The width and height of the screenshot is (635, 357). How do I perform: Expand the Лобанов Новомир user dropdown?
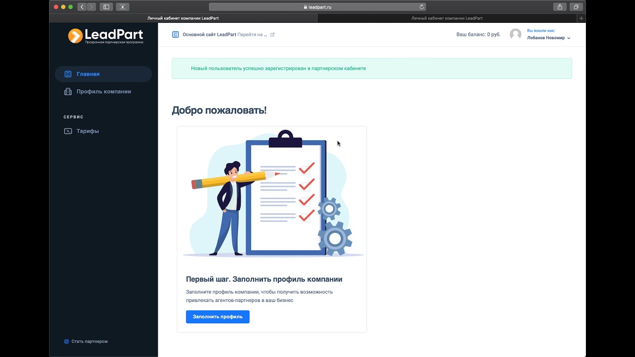[549, 38]
